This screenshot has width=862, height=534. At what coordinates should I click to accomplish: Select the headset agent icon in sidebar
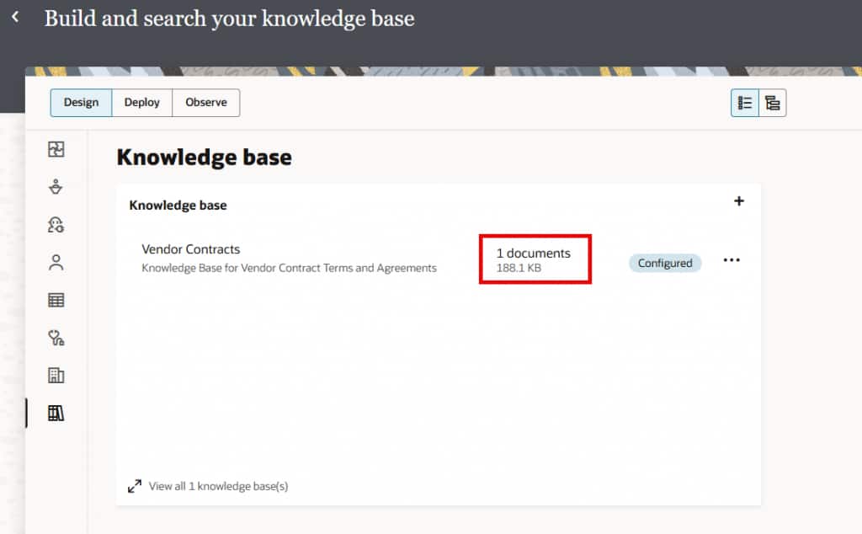point(56,225)
